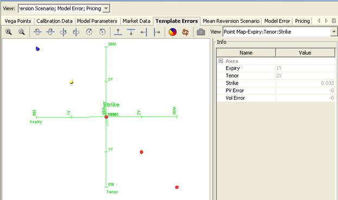Switch to the Model Error tab

click(x=277, y=21)
